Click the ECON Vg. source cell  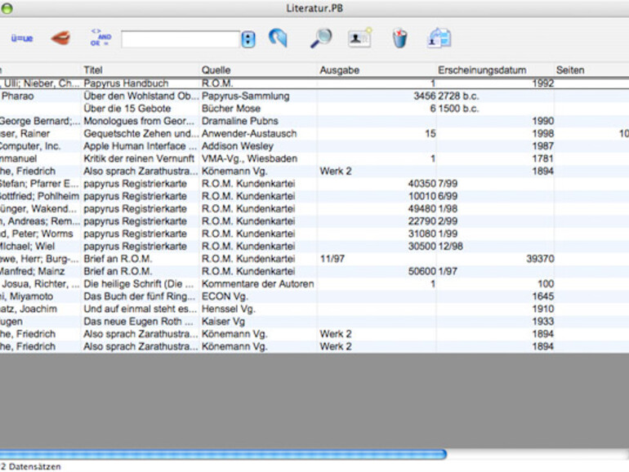(x=225, y=296)
